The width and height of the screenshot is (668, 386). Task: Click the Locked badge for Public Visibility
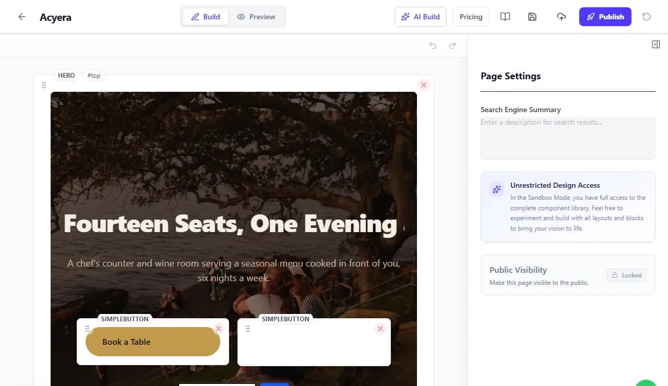627,275
